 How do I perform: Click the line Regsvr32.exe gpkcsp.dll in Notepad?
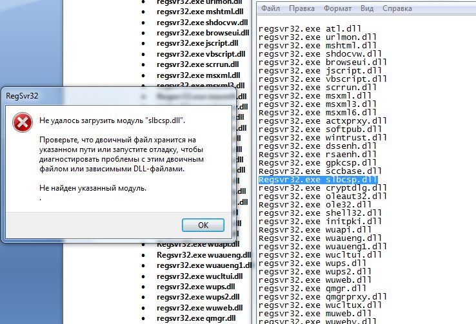click(x=317, y=163)
